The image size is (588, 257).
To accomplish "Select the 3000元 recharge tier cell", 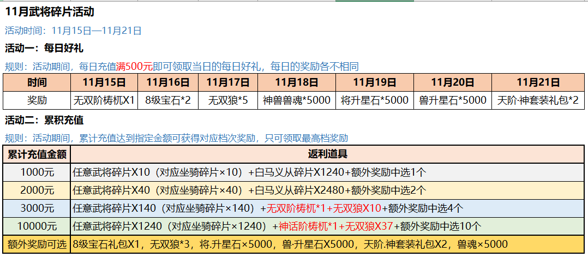I will (37, 208).
